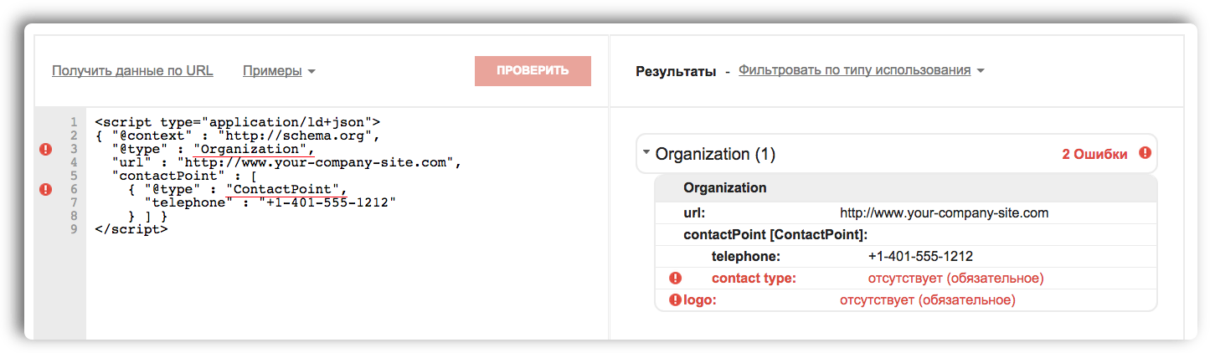Image resolution: width=1210 pixels, height=353 pixels.
Task: Click the 'contact type:' error row label
Action: pos(754,278)
